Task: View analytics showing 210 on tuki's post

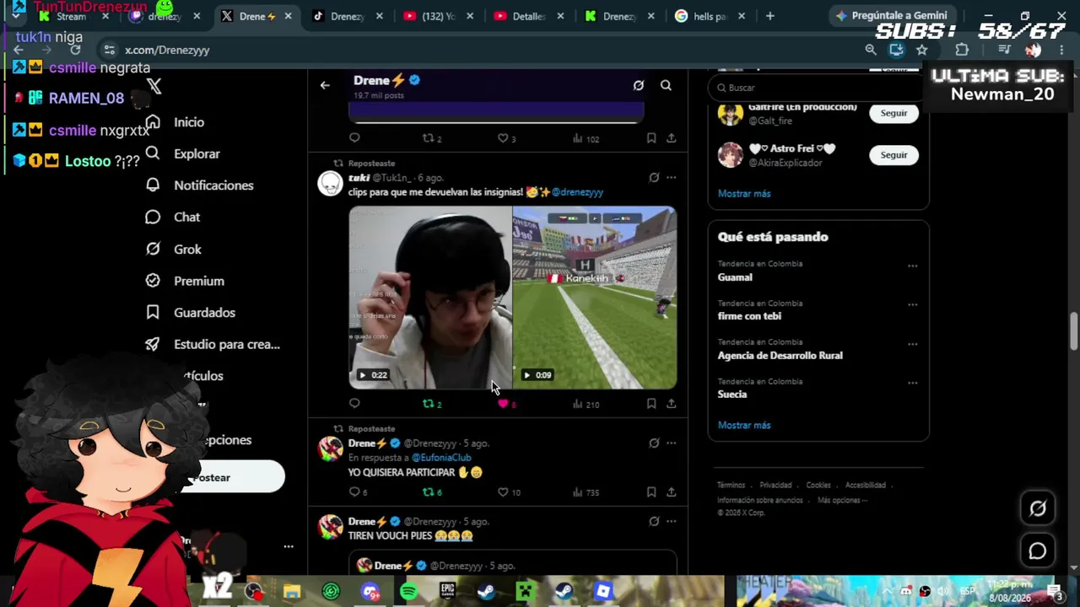Action: coord(586,404)
